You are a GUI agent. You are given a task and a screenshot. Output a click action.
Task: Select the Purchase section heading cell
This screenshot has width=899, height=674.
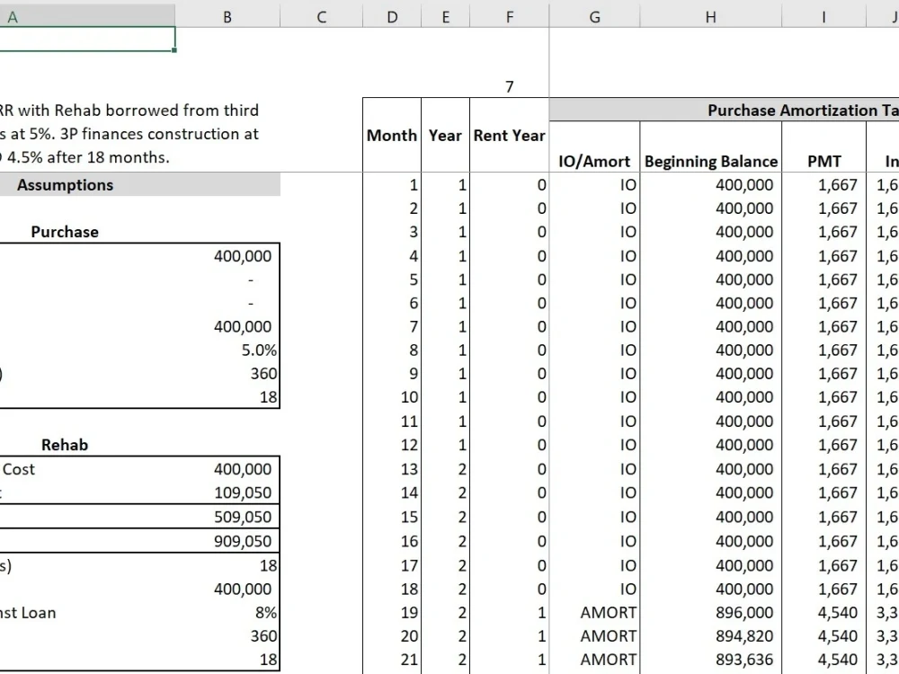pos(64,232)
